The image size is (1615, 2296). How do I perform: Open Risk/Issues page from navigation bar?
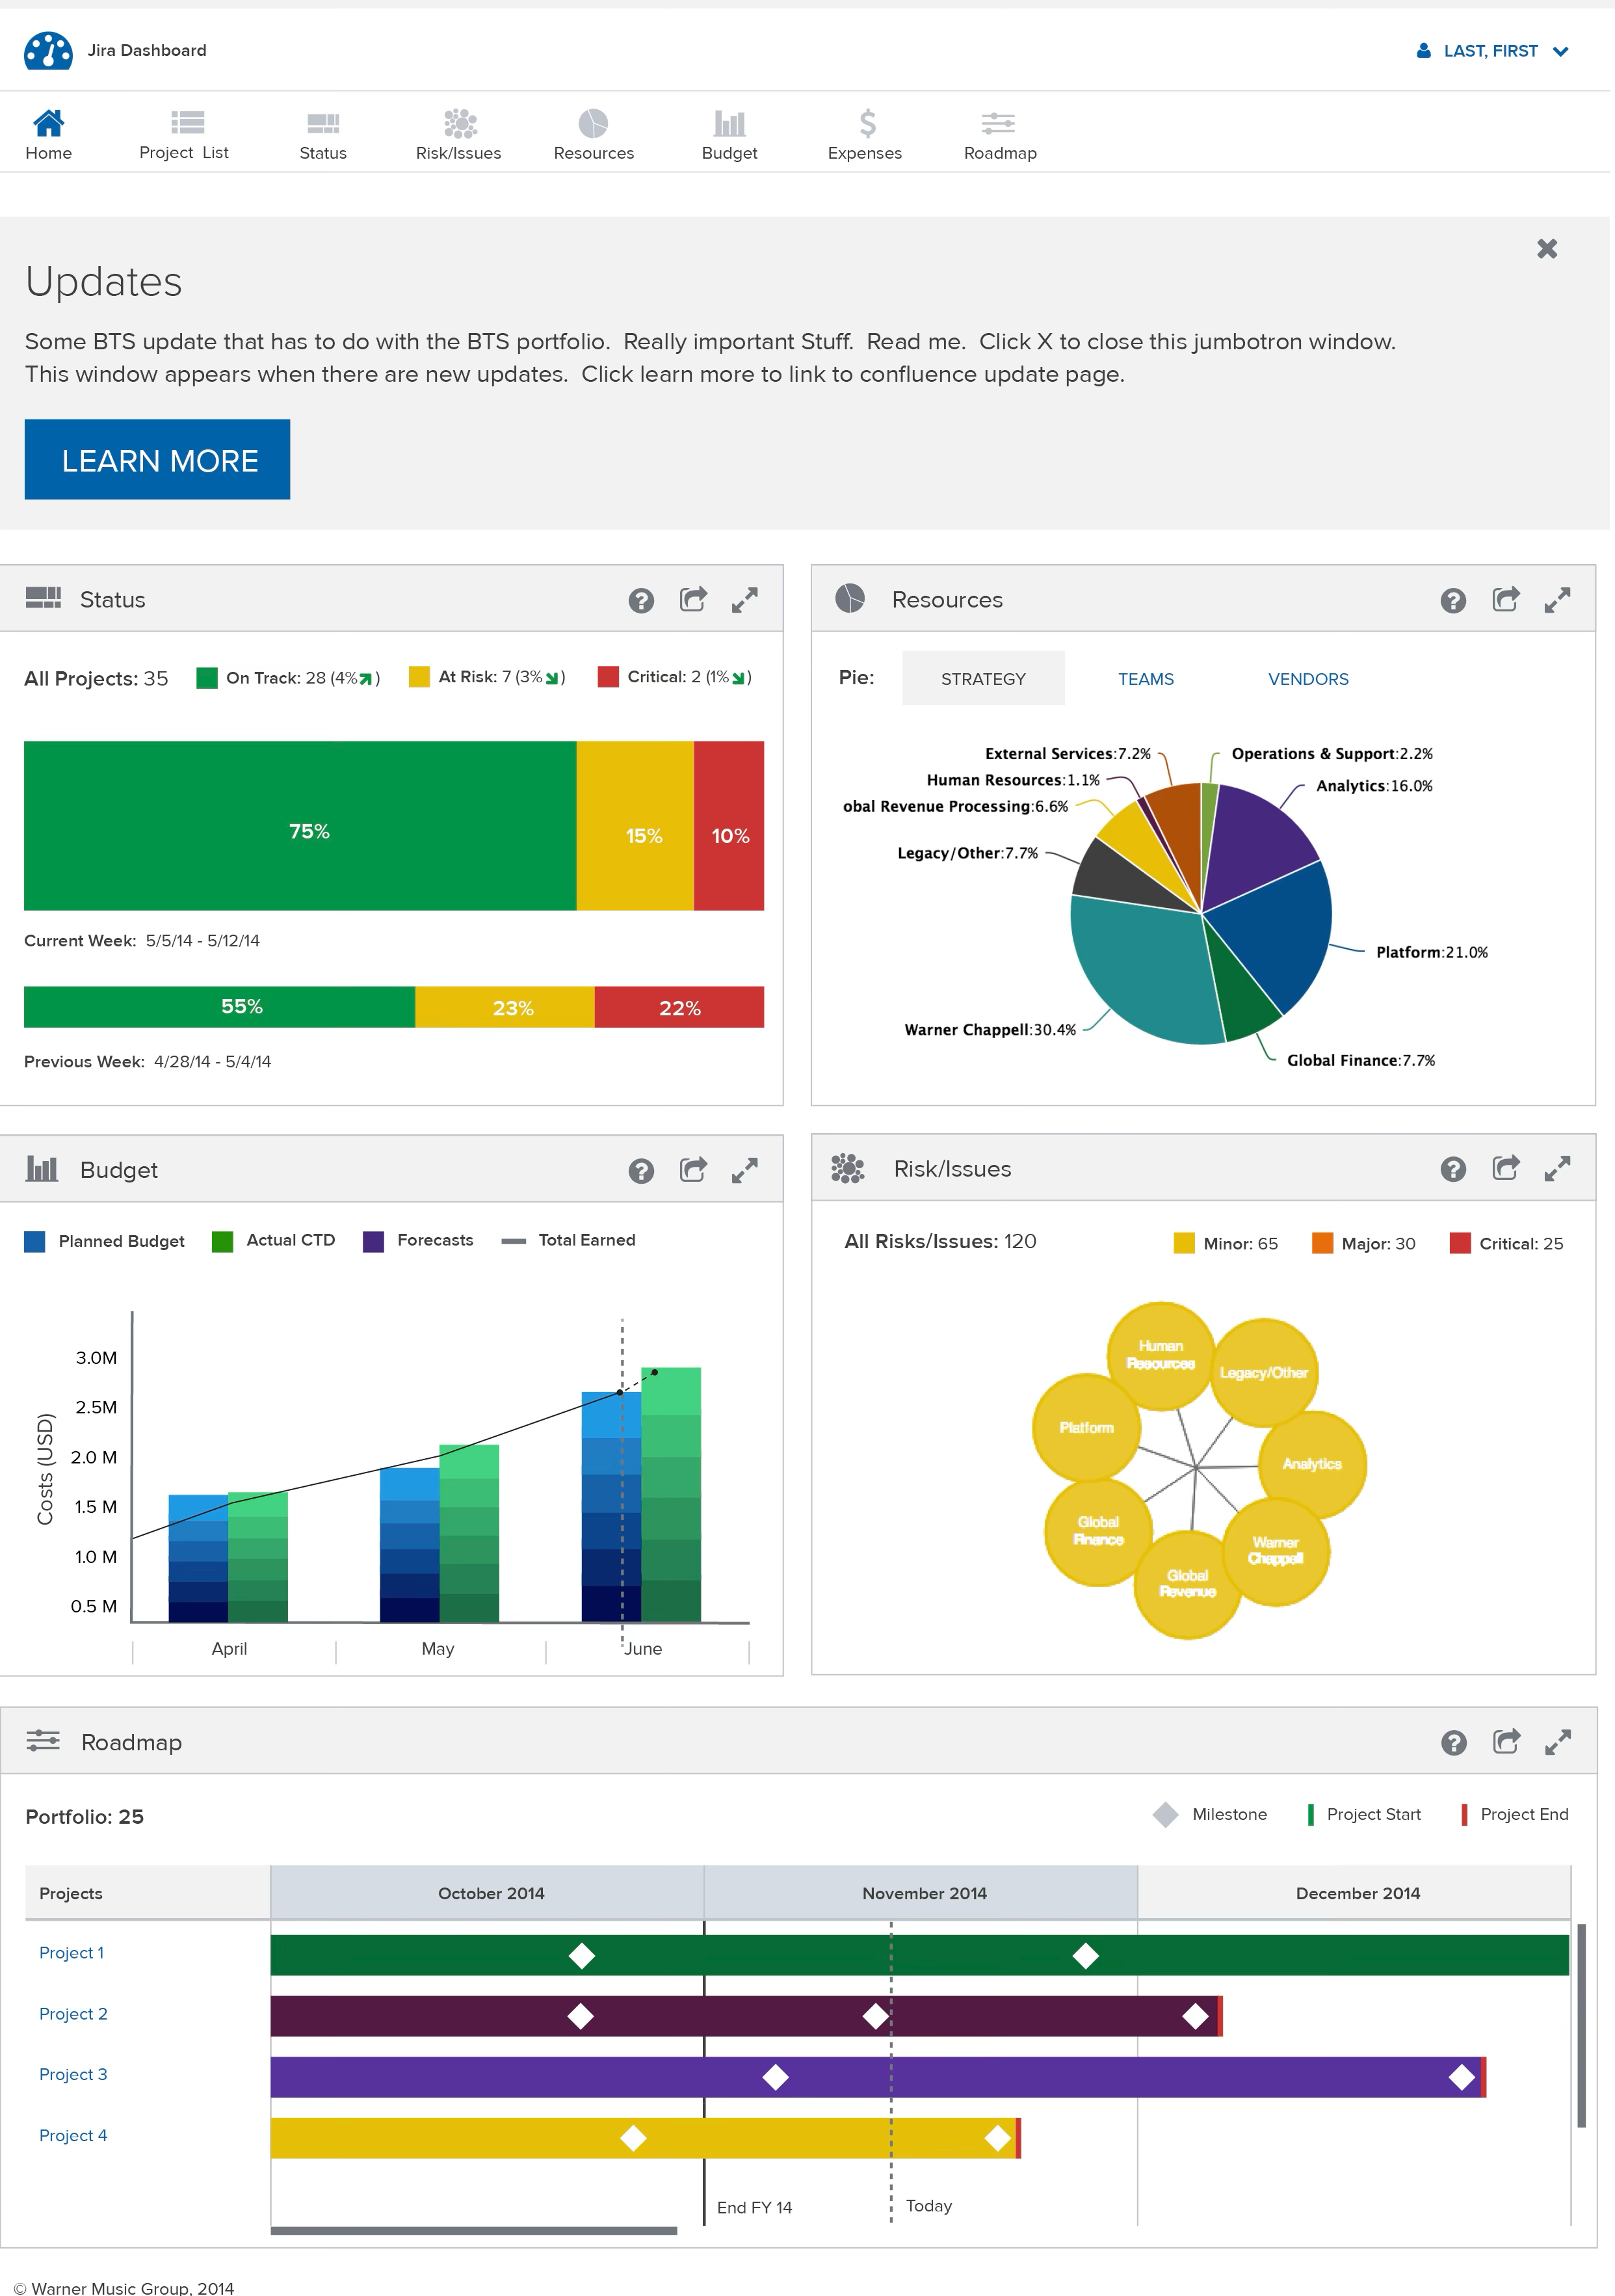(460, 123)
